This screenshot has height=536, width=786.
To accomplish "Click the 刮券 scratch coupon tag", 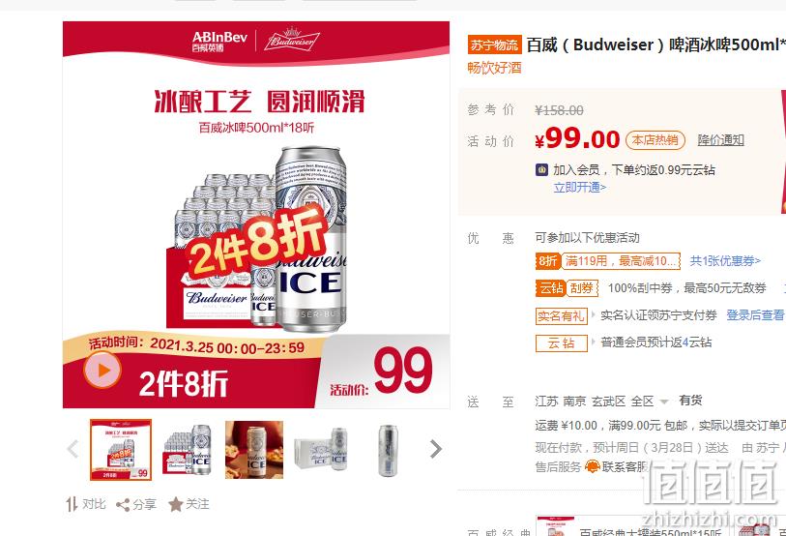I will (x=582, y=288).
